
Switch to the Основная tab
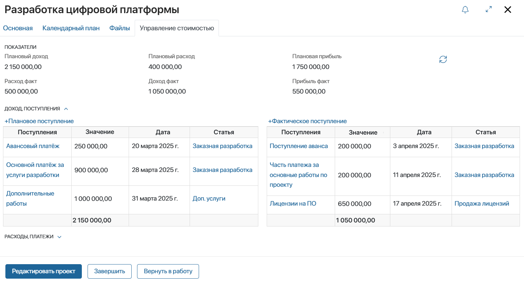click(x=18, y=28)
